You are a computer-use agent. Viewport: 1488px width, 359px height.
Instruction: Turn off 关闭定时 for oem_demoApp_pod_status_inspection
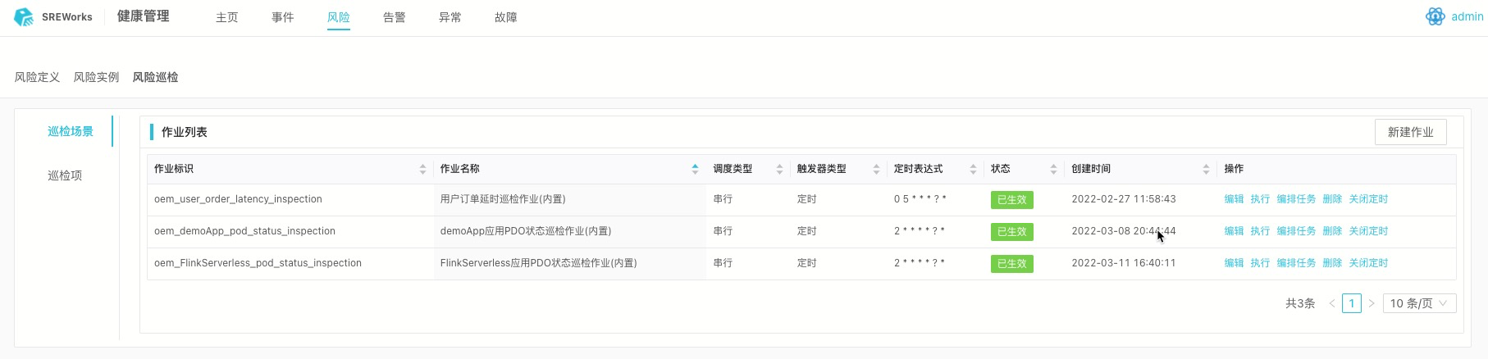click(x=1368, y=231)
